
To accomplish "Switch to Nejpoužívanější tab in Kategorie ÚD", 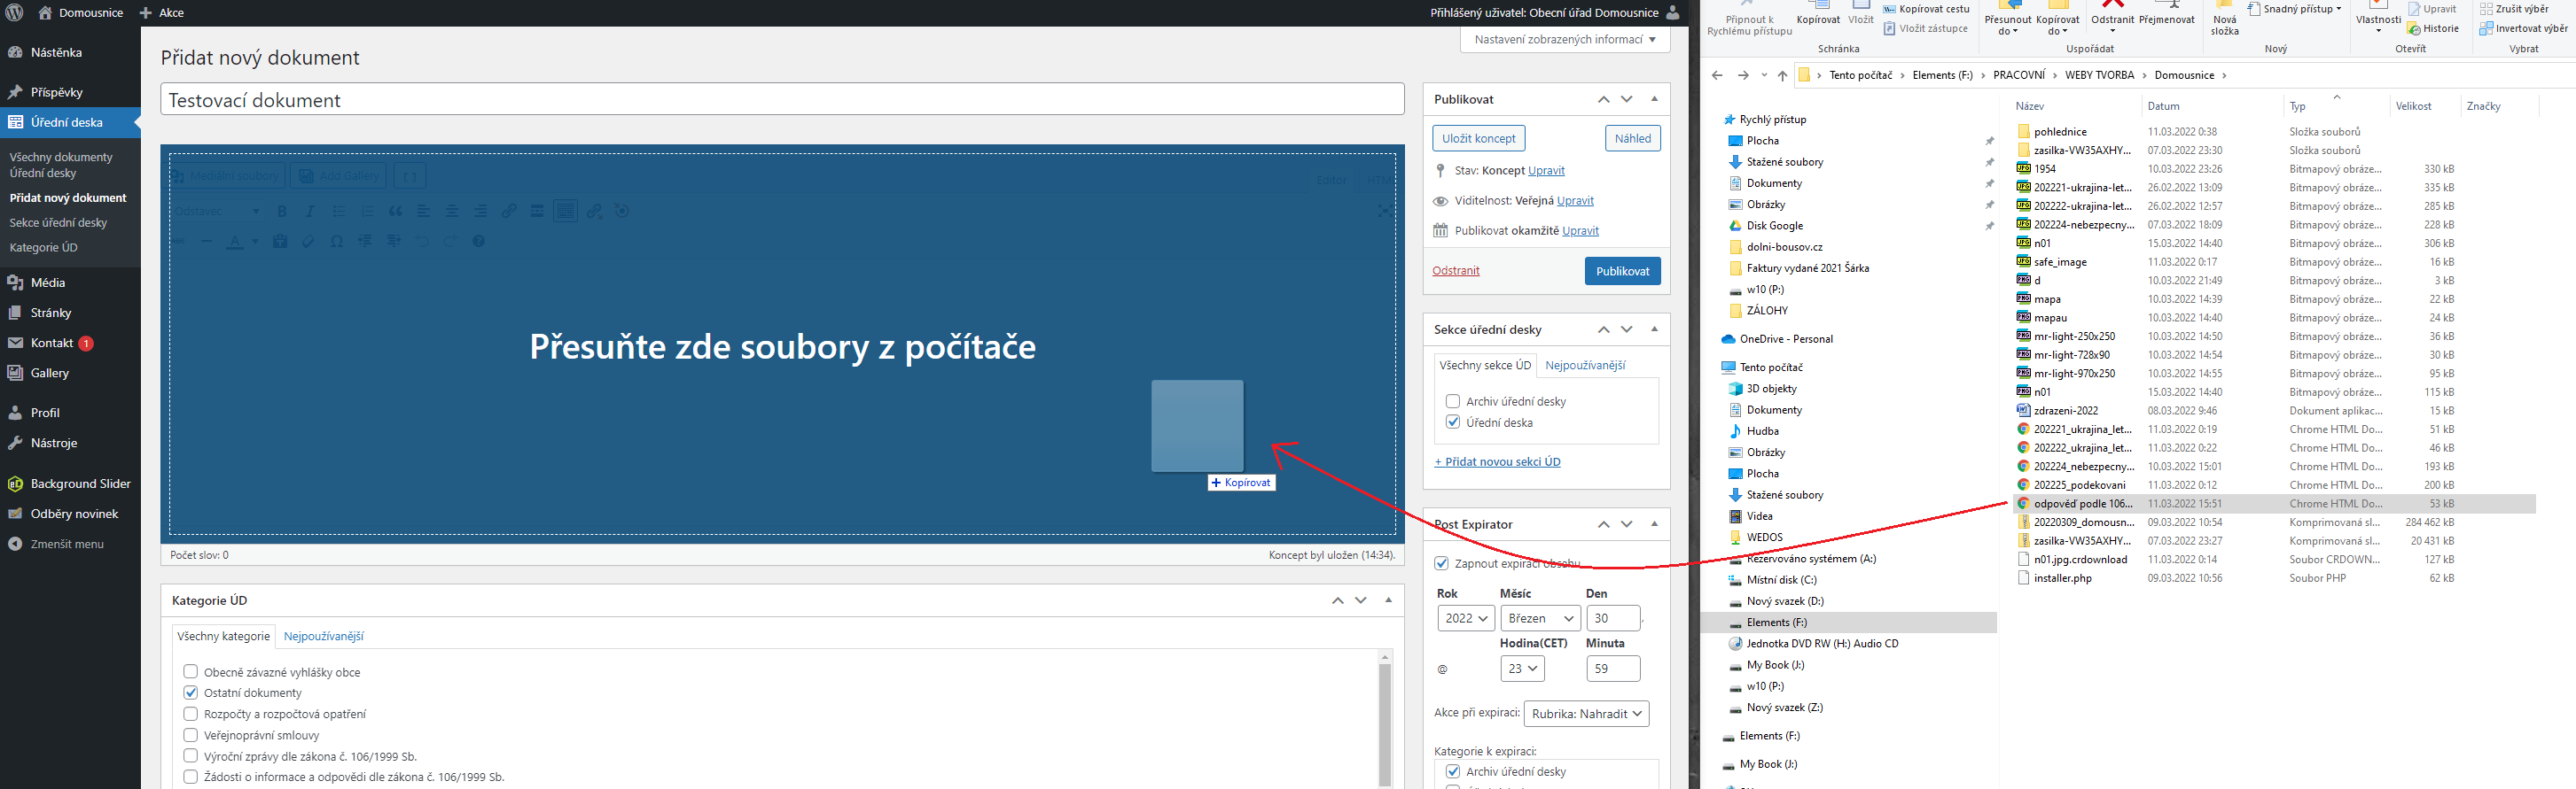I will coord(323,636).
